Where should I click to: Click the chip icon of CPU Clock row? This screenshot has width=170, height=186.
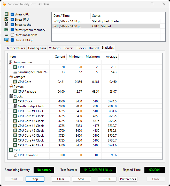pyautogui.click(x=15, y=101)
